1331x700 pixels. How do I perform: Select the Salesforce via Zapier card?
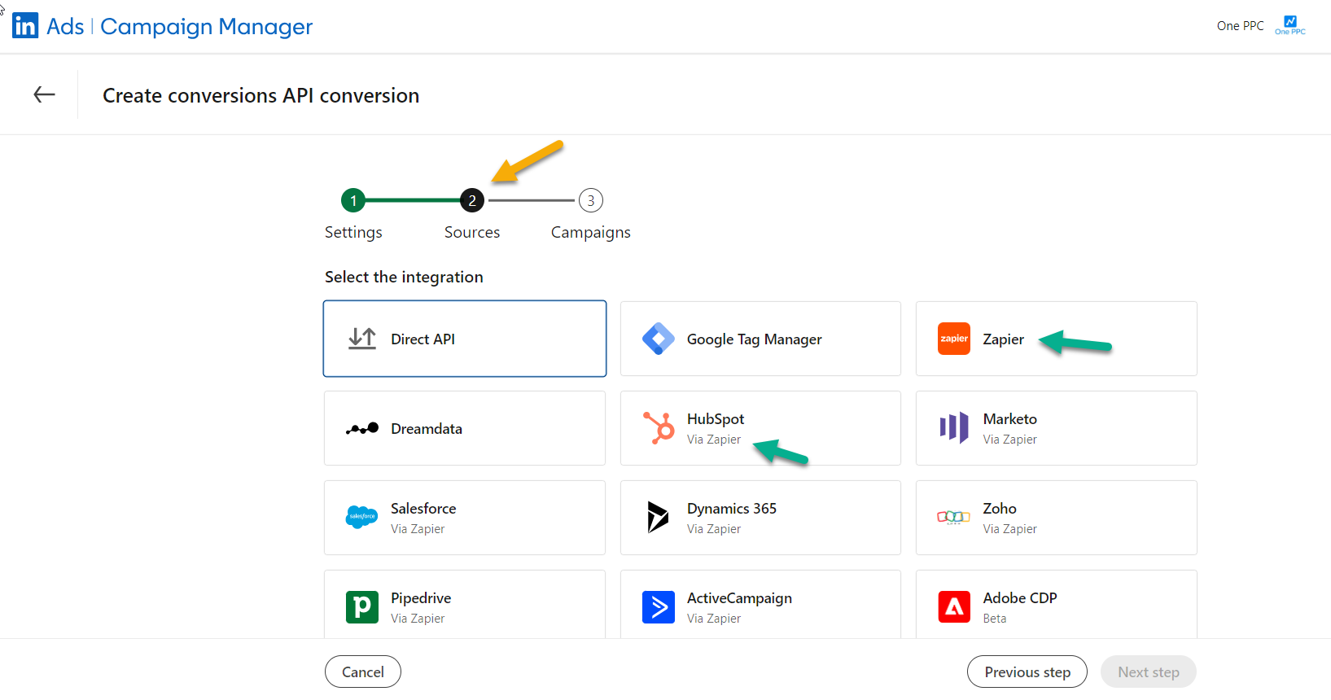pos(465,518)
